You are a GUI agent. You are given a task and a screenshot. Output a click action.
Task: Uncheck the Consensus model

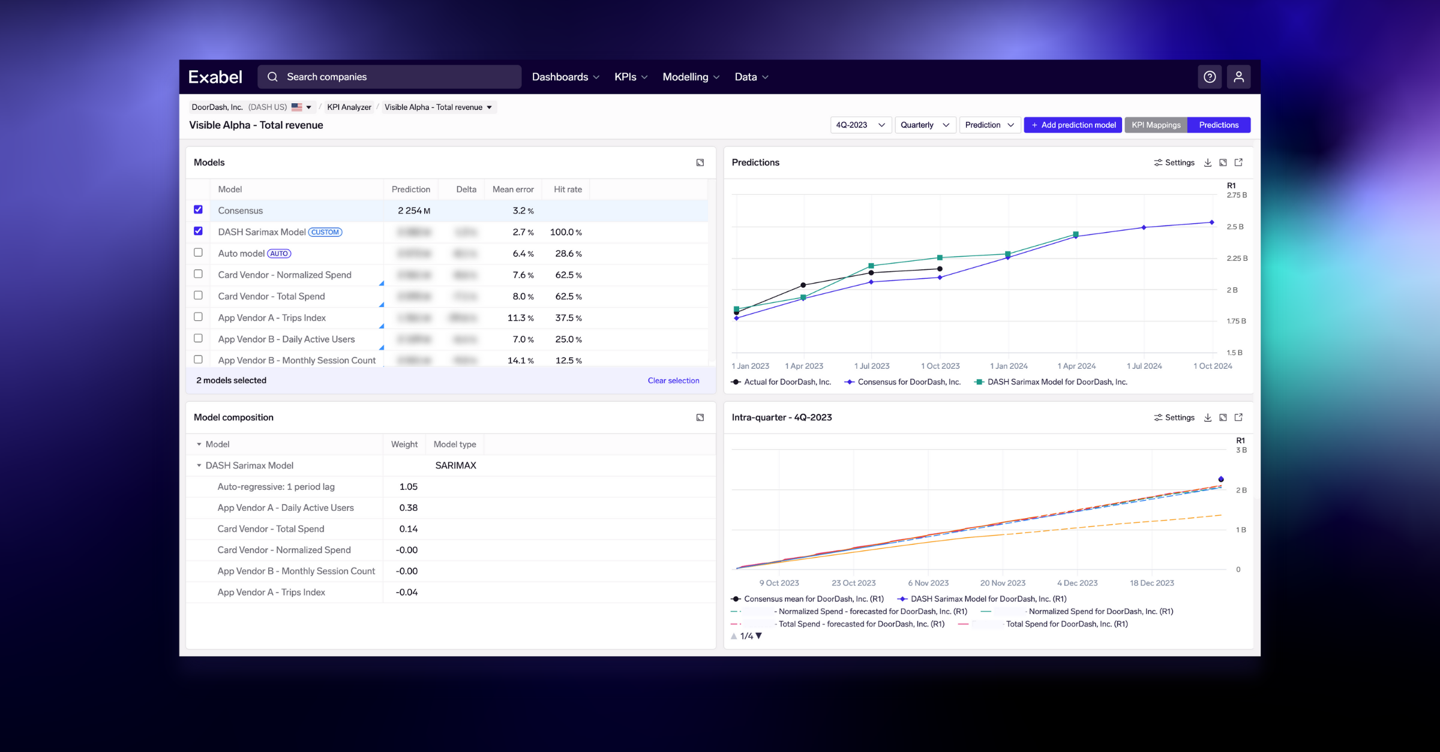[198, 210]
